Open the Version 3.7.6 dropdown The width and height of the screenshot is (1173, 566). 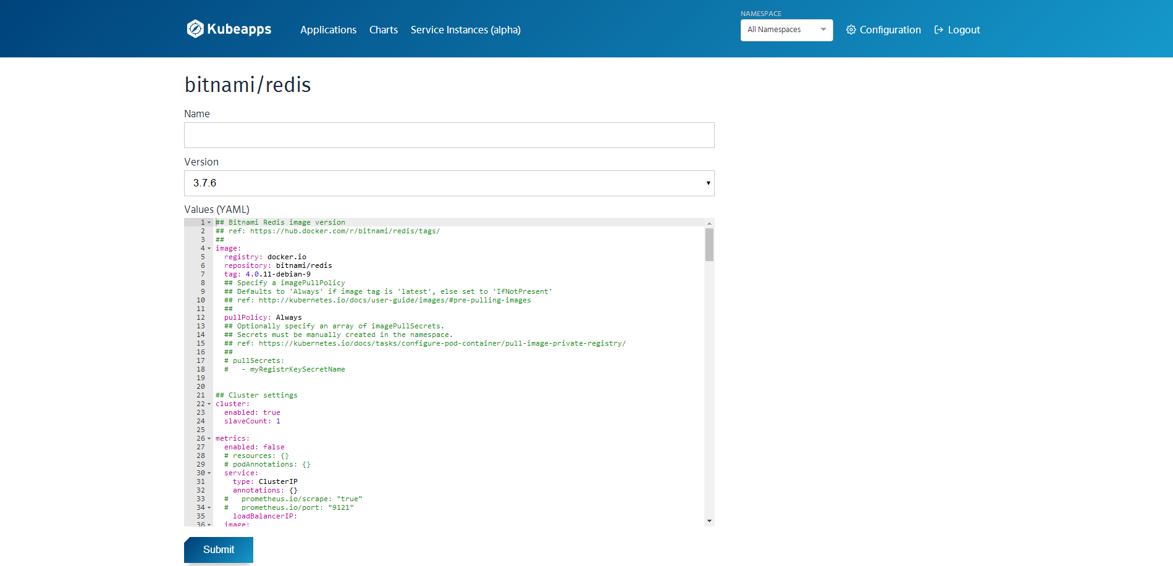[x=449, y=183]
